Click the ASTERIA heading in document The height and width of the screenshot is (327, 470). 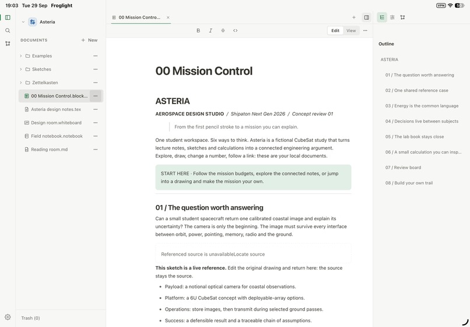(173, 101)
